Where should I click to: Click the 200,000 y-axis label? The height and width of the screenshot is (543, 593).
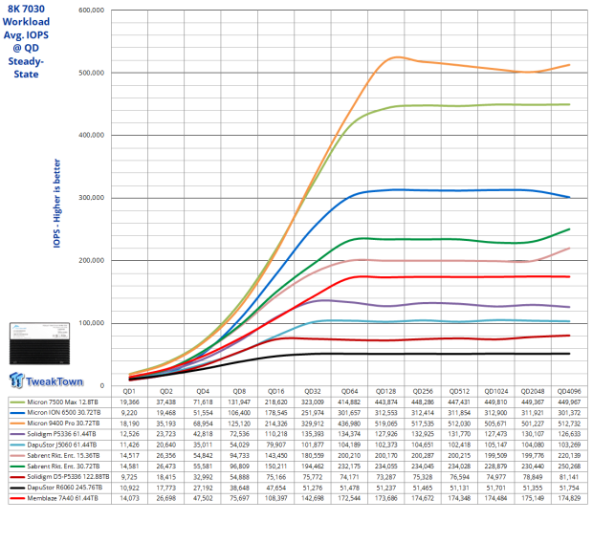coord(92,261)
